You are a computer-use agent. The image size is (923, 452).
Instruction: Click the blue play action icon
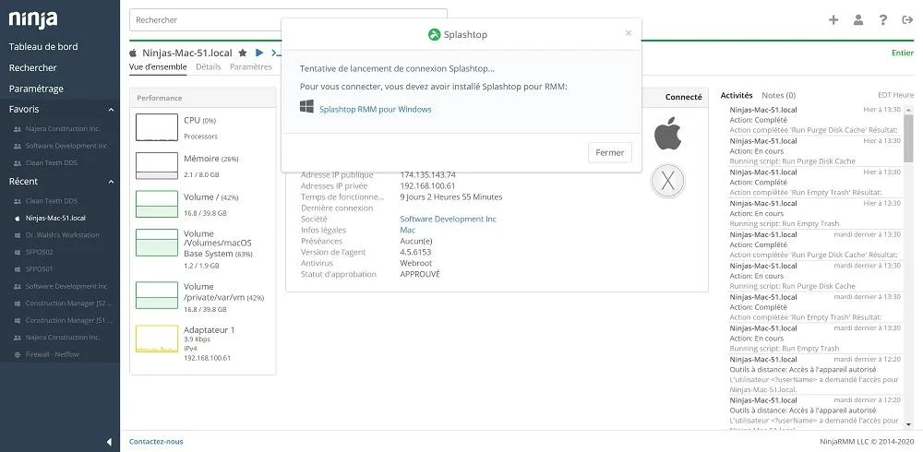(259, 53)
